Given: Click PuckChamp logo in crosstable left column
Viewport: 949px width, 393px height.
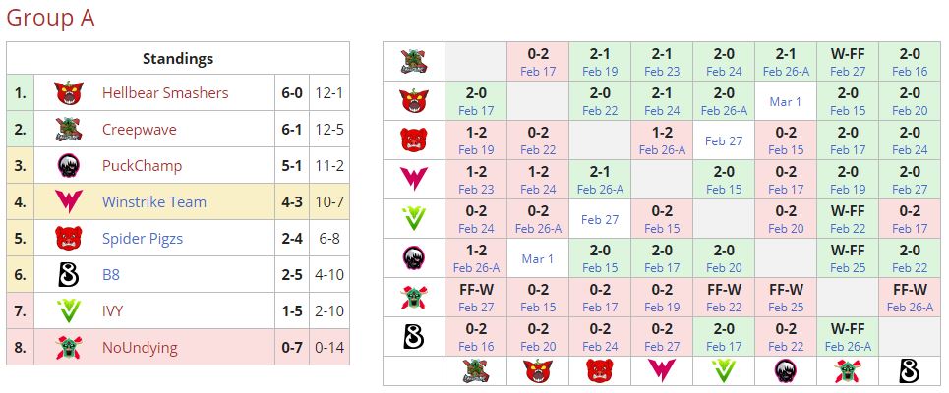Looking at the screenshot, I should 413,257.
